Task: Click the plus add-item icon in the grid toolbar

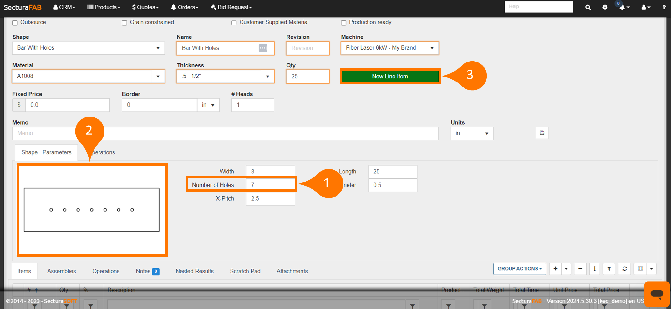Action: (555, 269)
